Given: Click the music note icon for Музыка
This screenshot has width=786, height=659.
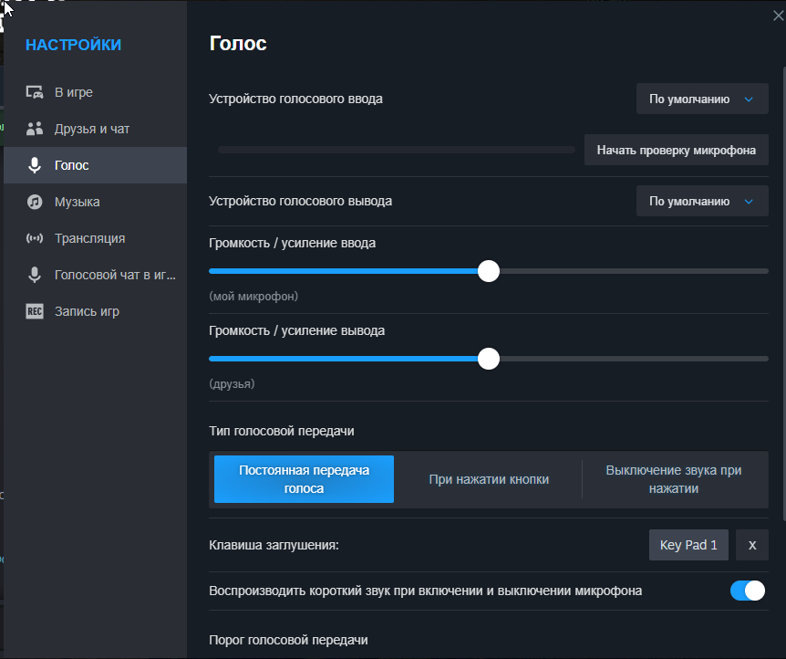Looking at the screenshot, I should pyautogui.click(x=35, y=202).
